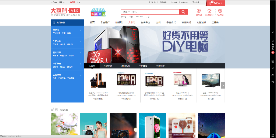This screenshot has width=276, height=138.
Task: Click the red login link in top bar
Action: coord(73,3)
